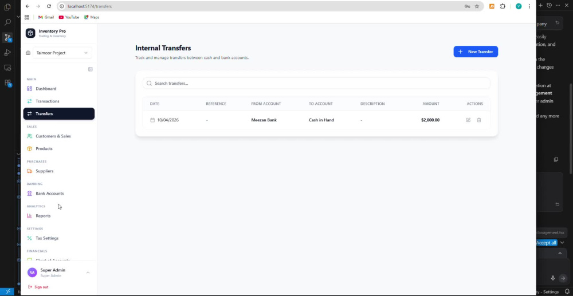This screenshot has height=296, width=573.
Task: Edit the Meezan Bank transfer row
Action: 468,120
